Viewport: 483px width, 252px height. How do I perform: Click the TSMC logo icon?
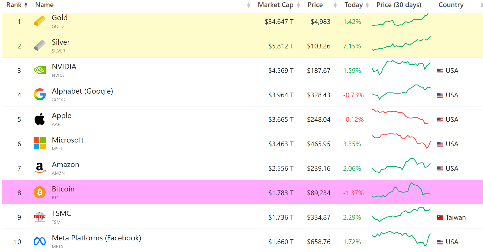coord(40,217)
